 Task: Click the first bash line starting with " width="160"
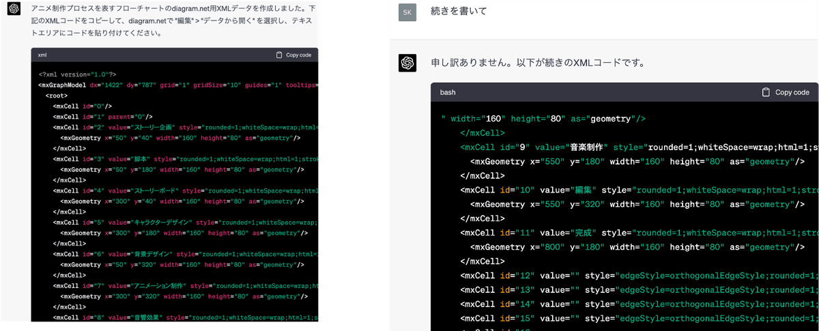pyautogui.click(x=543, y=118)
